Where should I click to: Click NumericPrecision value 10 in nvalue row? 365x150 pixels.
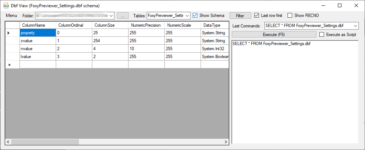146,49
